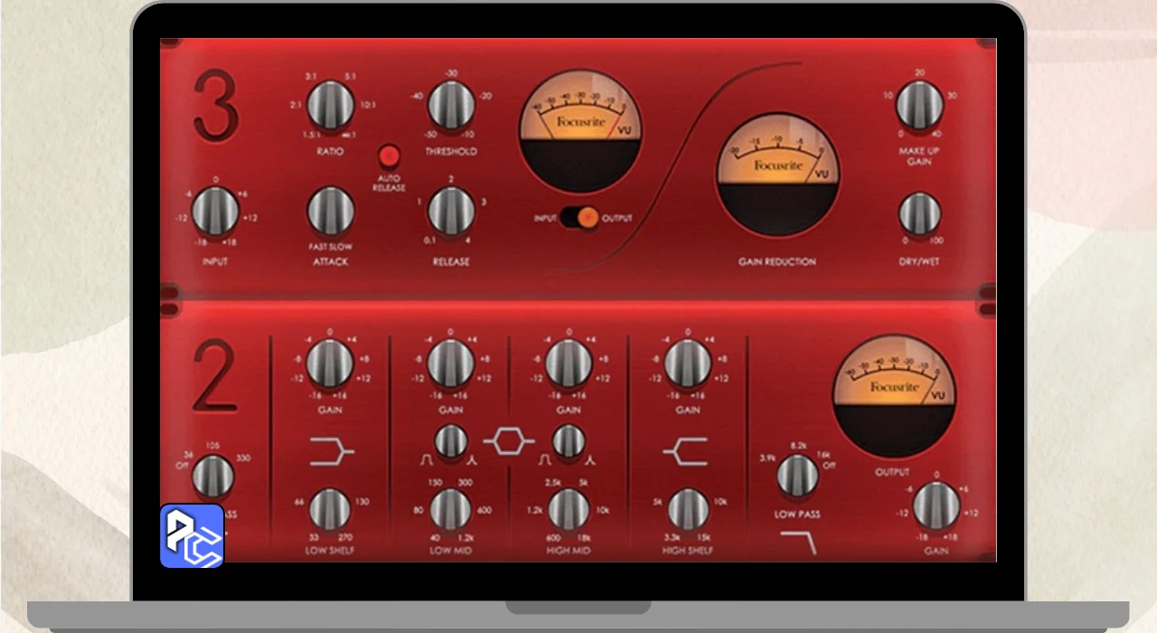Click the DRY/WET label
Image resolution: width=1157 pixels, height=633 pixels.
click(x=919, y=261)
